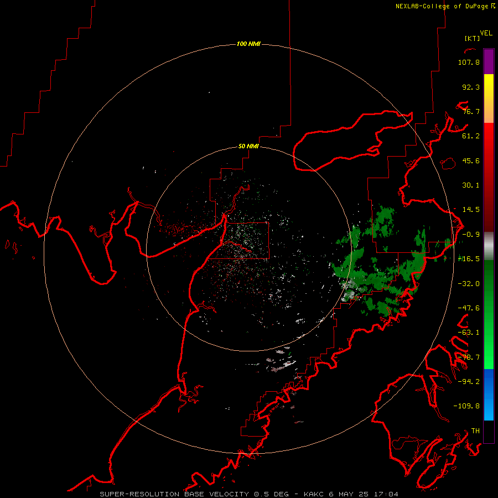Click the 45.6 velocity scale value
The width and height of the screenshot is (498, 498).
tap(471, 160)
